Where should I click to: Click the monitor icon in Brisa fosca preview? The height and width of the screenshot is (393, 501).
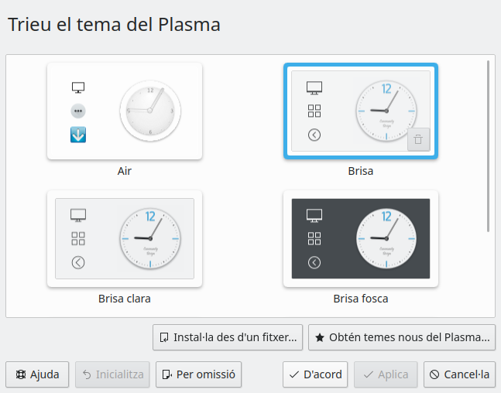[314, 215]
